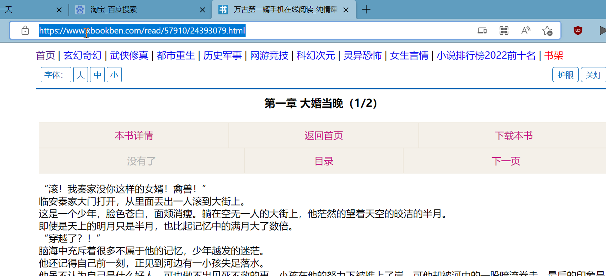
Task: Open the 目录 table of contents
Action: point(324,161)
